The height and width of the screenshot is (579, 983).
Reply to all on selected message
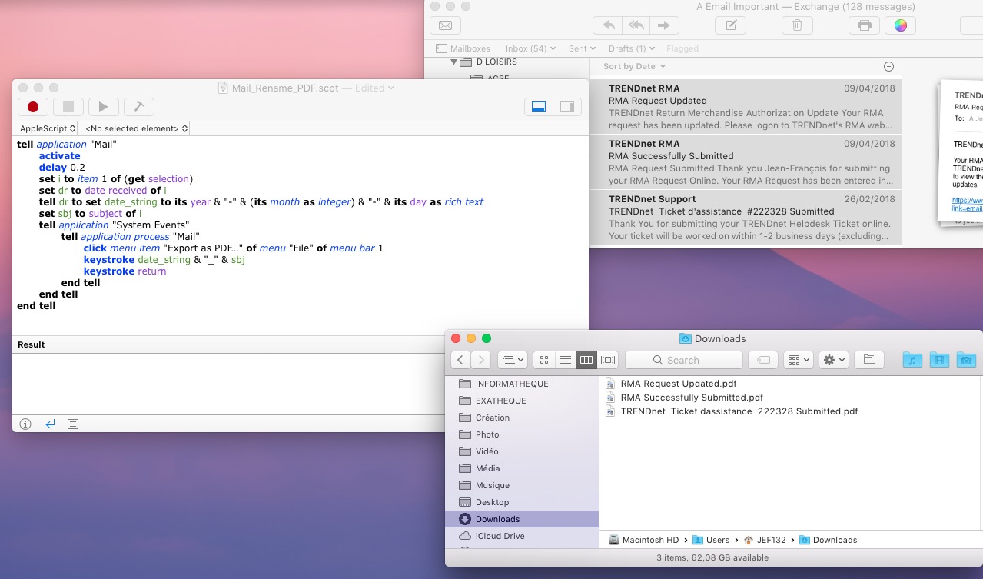click(x=636, y=25)
